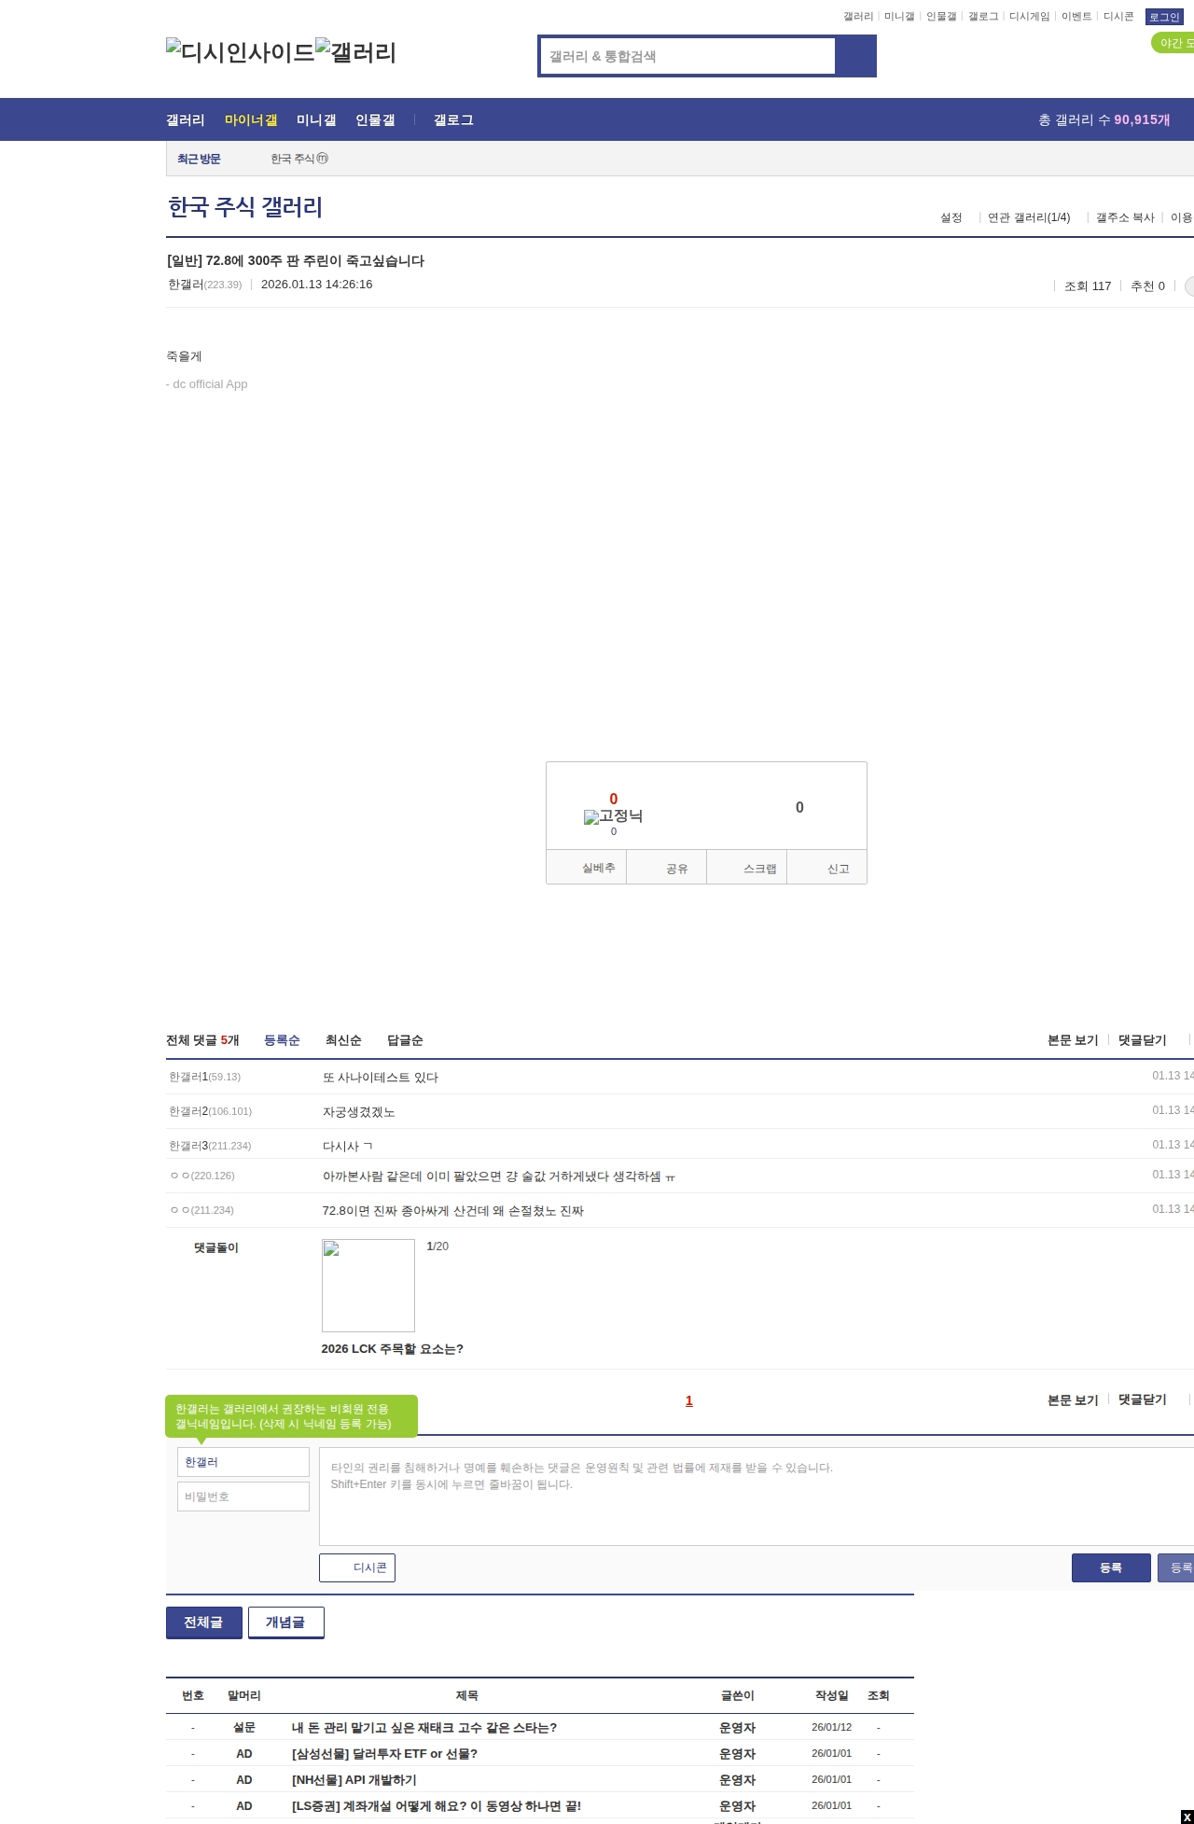Click comment starting with 72.8이면 진짜
Image resolution: width=1194 pixels, height=1824 pixels.
453,1211
